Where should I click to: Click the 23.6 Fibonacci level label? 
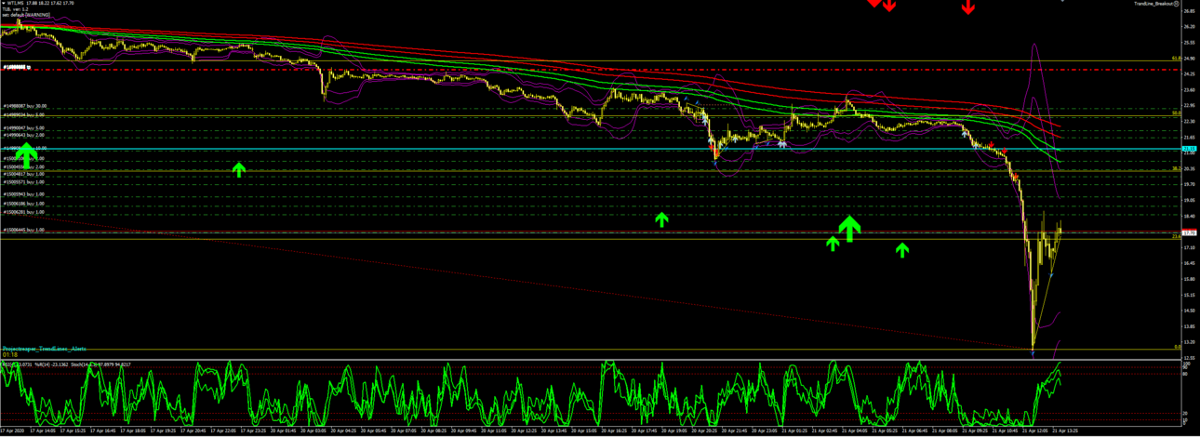pos(1176,236)
